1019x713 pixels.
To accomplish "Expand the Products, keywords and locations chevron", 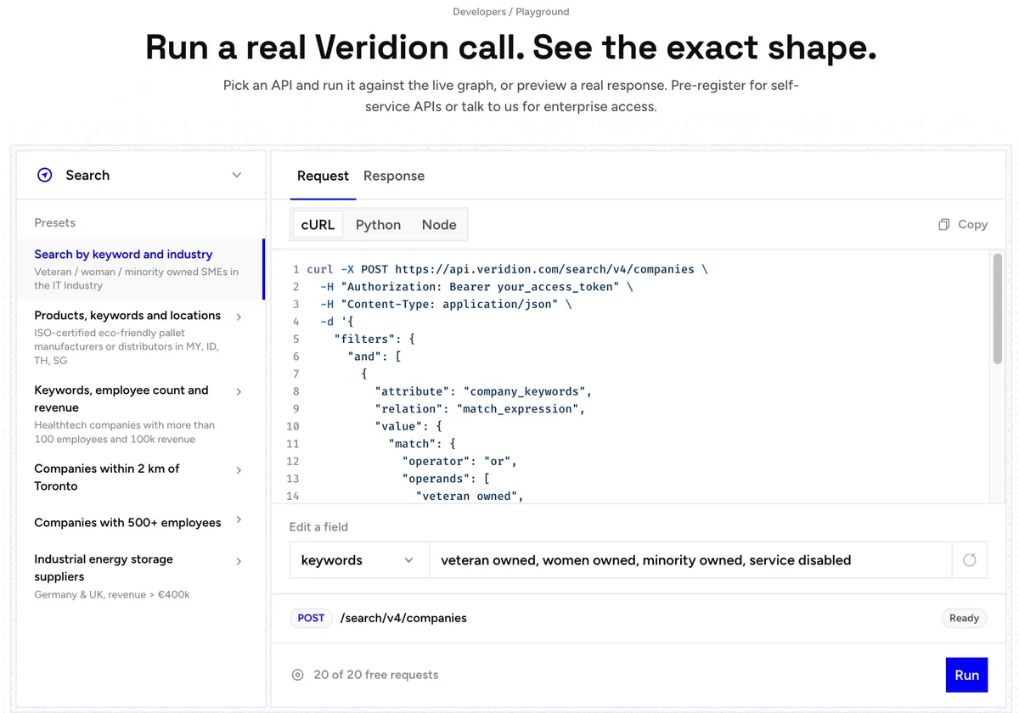I will click(239, 317).
